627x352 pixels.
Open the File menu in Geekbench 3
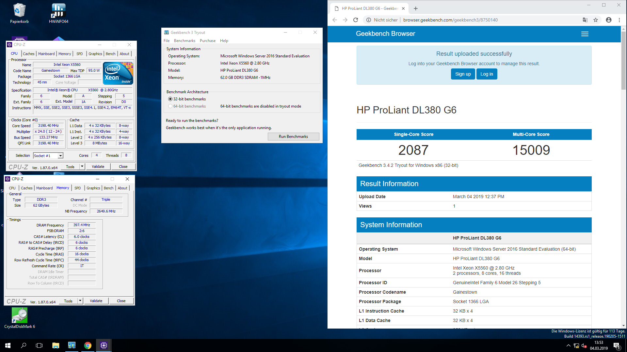click(167, 41)
